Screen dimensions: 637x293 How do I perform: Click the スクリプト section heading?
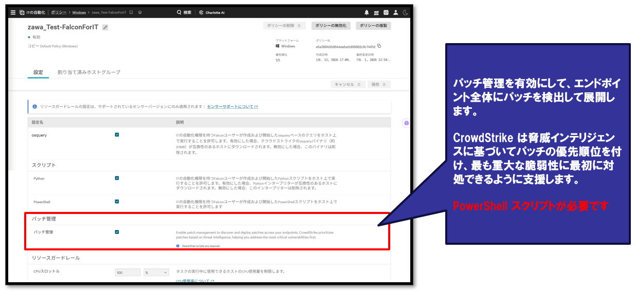point(44,165)
